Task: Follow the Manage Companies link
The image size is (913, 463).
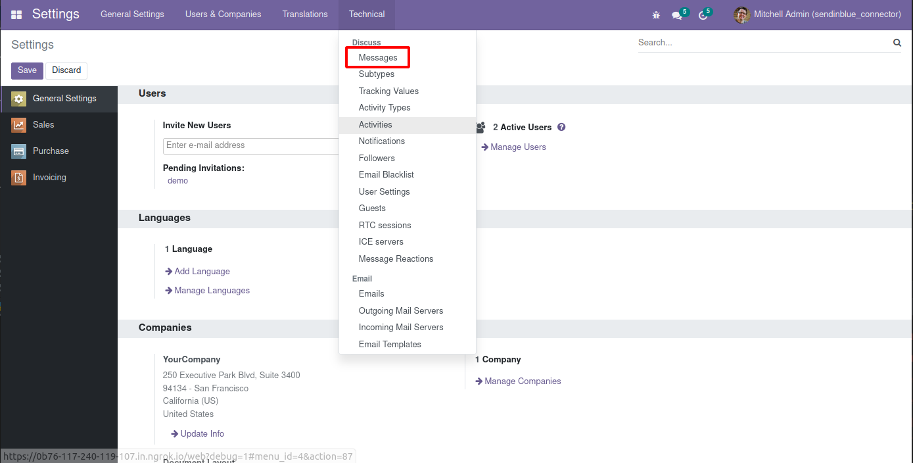Action: tap(523, 381)
